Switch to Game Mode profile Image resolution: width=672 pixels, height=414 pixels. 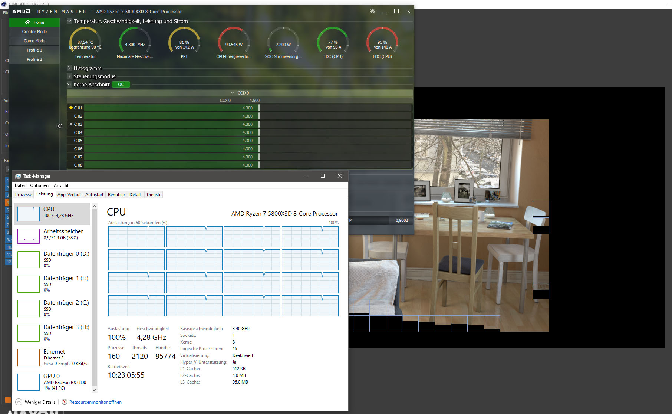click(34, 41)
